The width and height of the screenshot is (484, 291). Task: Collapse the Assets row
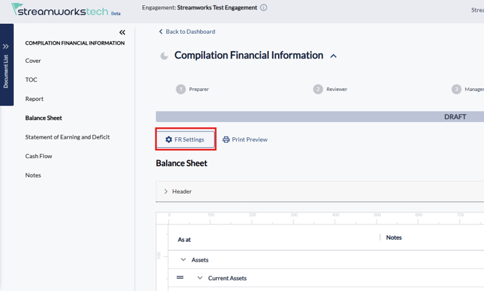coord(183,260)
